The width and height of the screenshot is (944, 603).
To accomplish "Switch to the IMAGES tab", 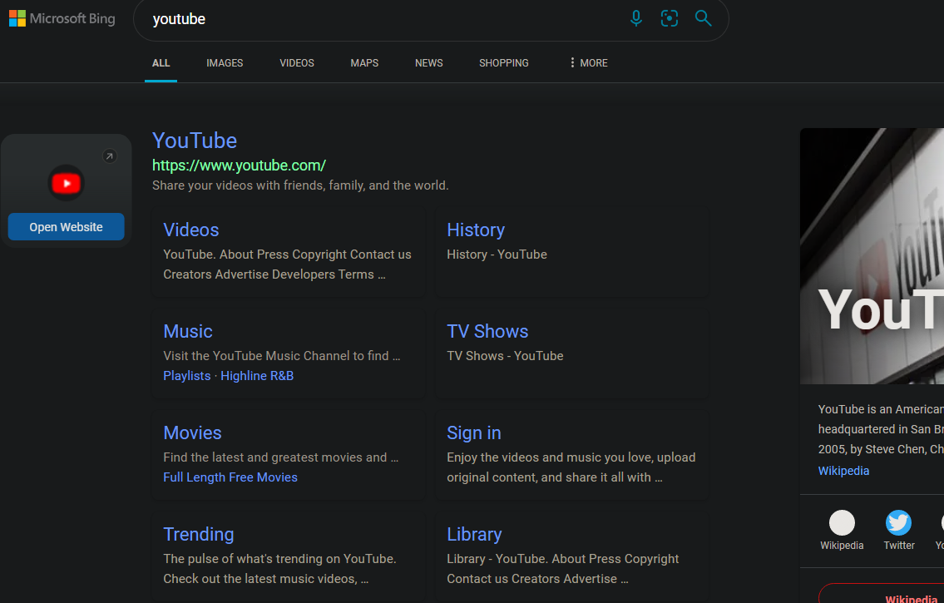I will [x=225, y=62].
